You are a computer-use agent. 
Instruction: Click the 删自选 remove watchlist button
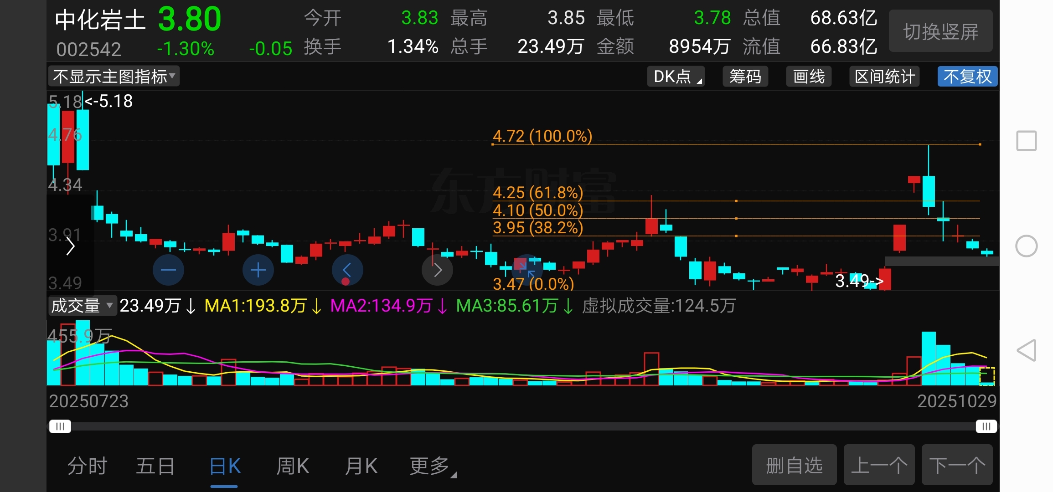[794, 465]
